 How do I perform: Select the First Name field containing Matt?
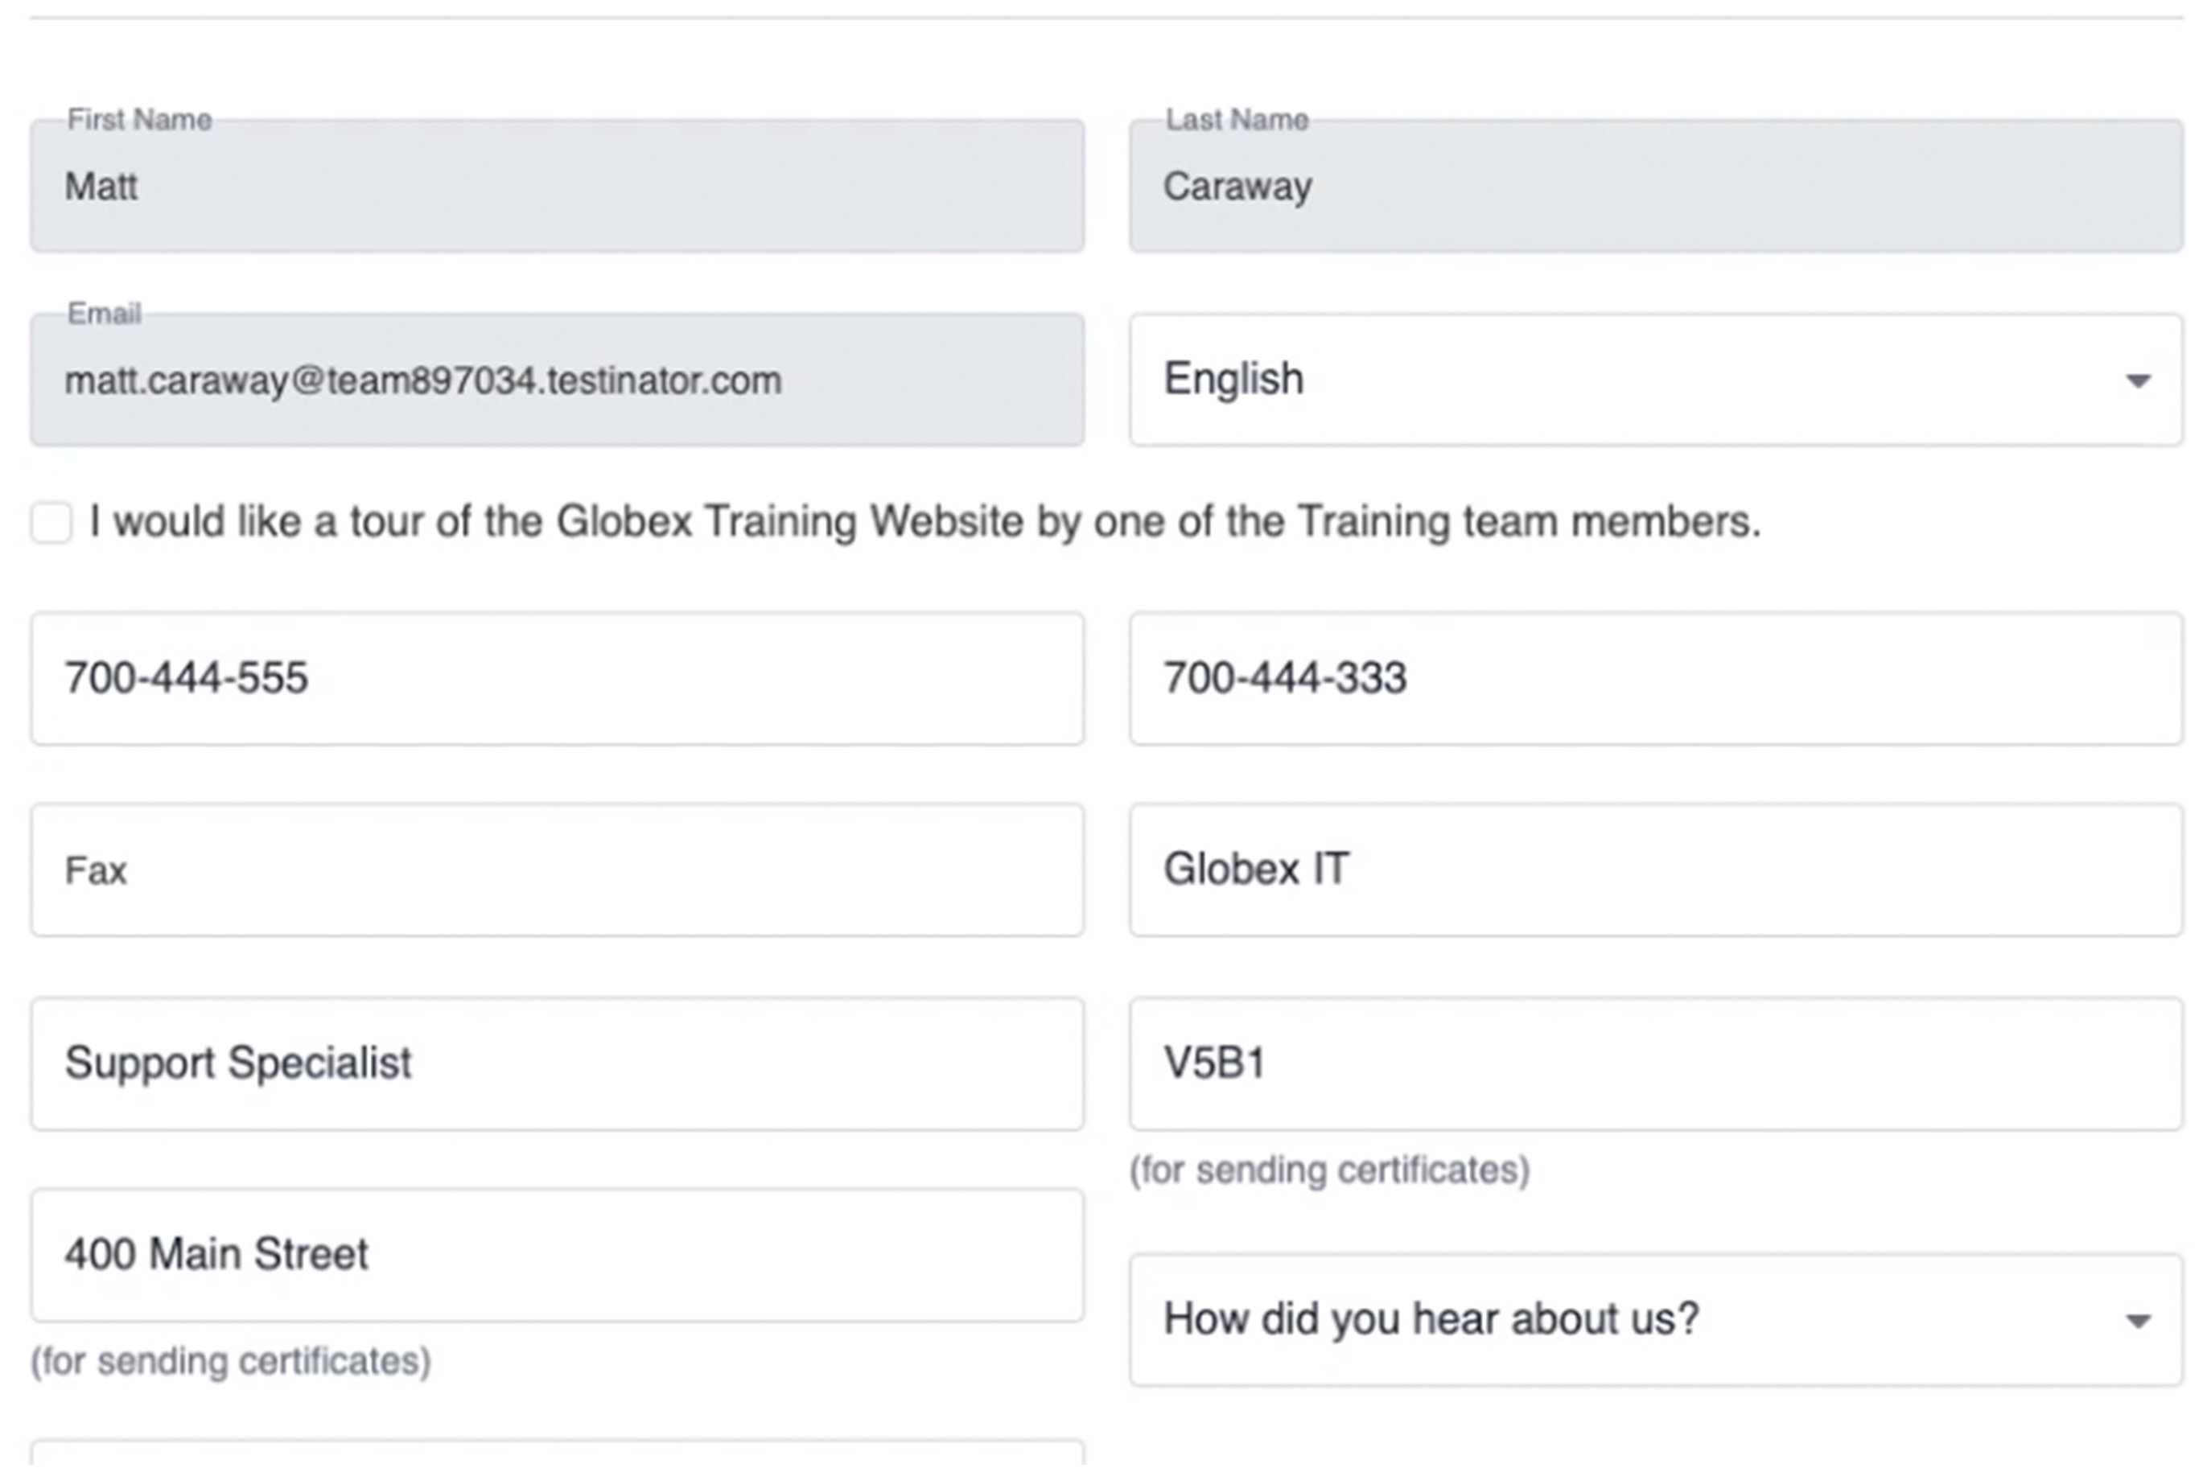(x=557, y=185)
